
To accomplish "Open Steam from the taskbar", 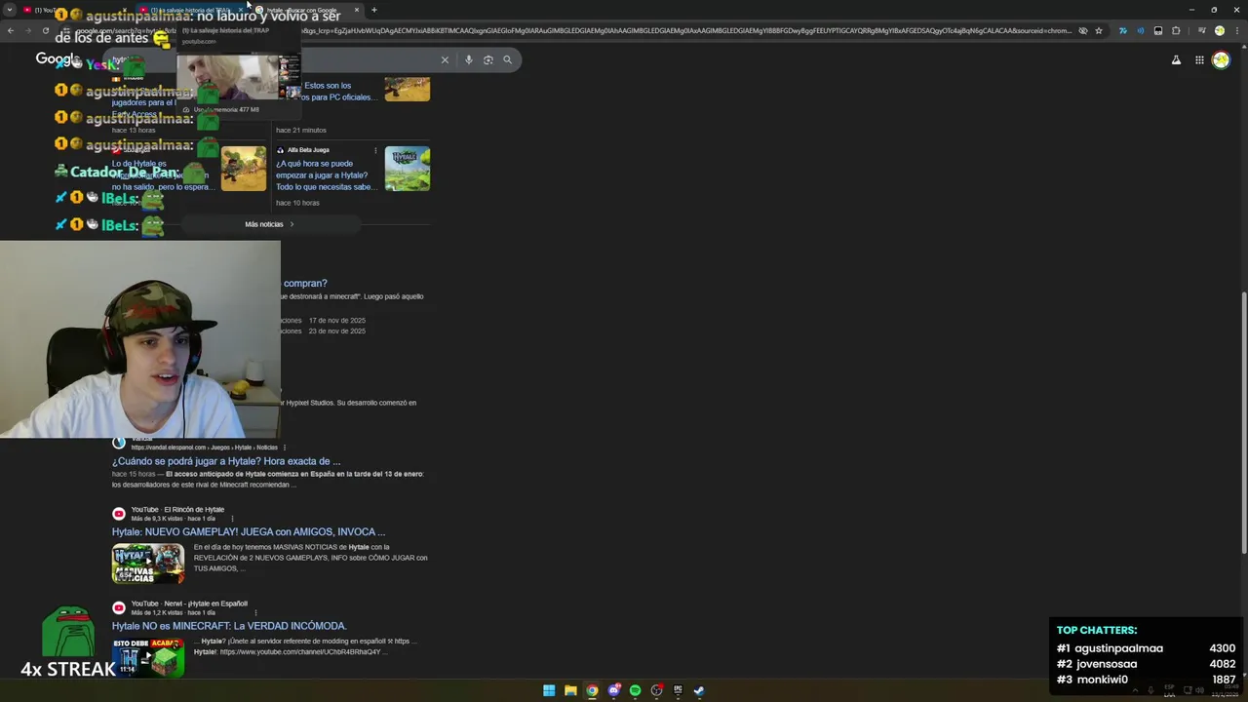I will [x=699, y=690].
